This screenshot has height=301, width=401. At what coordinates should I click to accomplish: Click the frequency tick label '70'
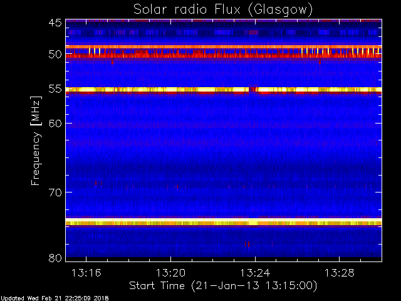click(x=55, y=193)
